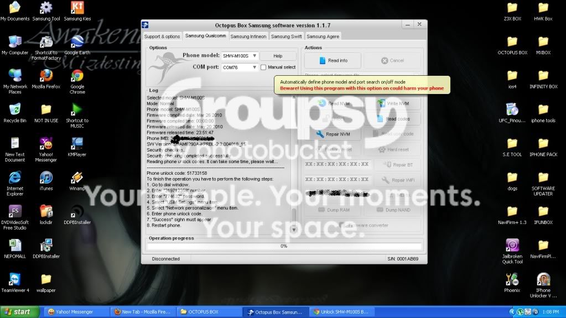Click the S/N: 0001AB89 status entry
Viewport: 566px width, 318px height.
(x=403, y=259)
